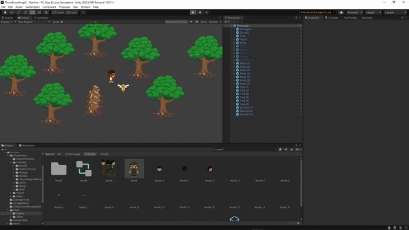Save search favorite star icon
Image resolution: width=409 pixels, height=230 pixels.
tap(291, 149)
